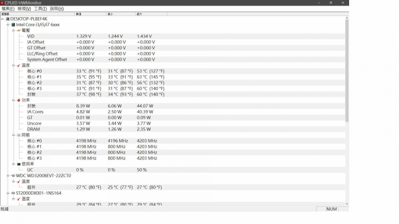Click the scrollbar up arrow
Screen dimensions: 399x224
click(347, 18)
